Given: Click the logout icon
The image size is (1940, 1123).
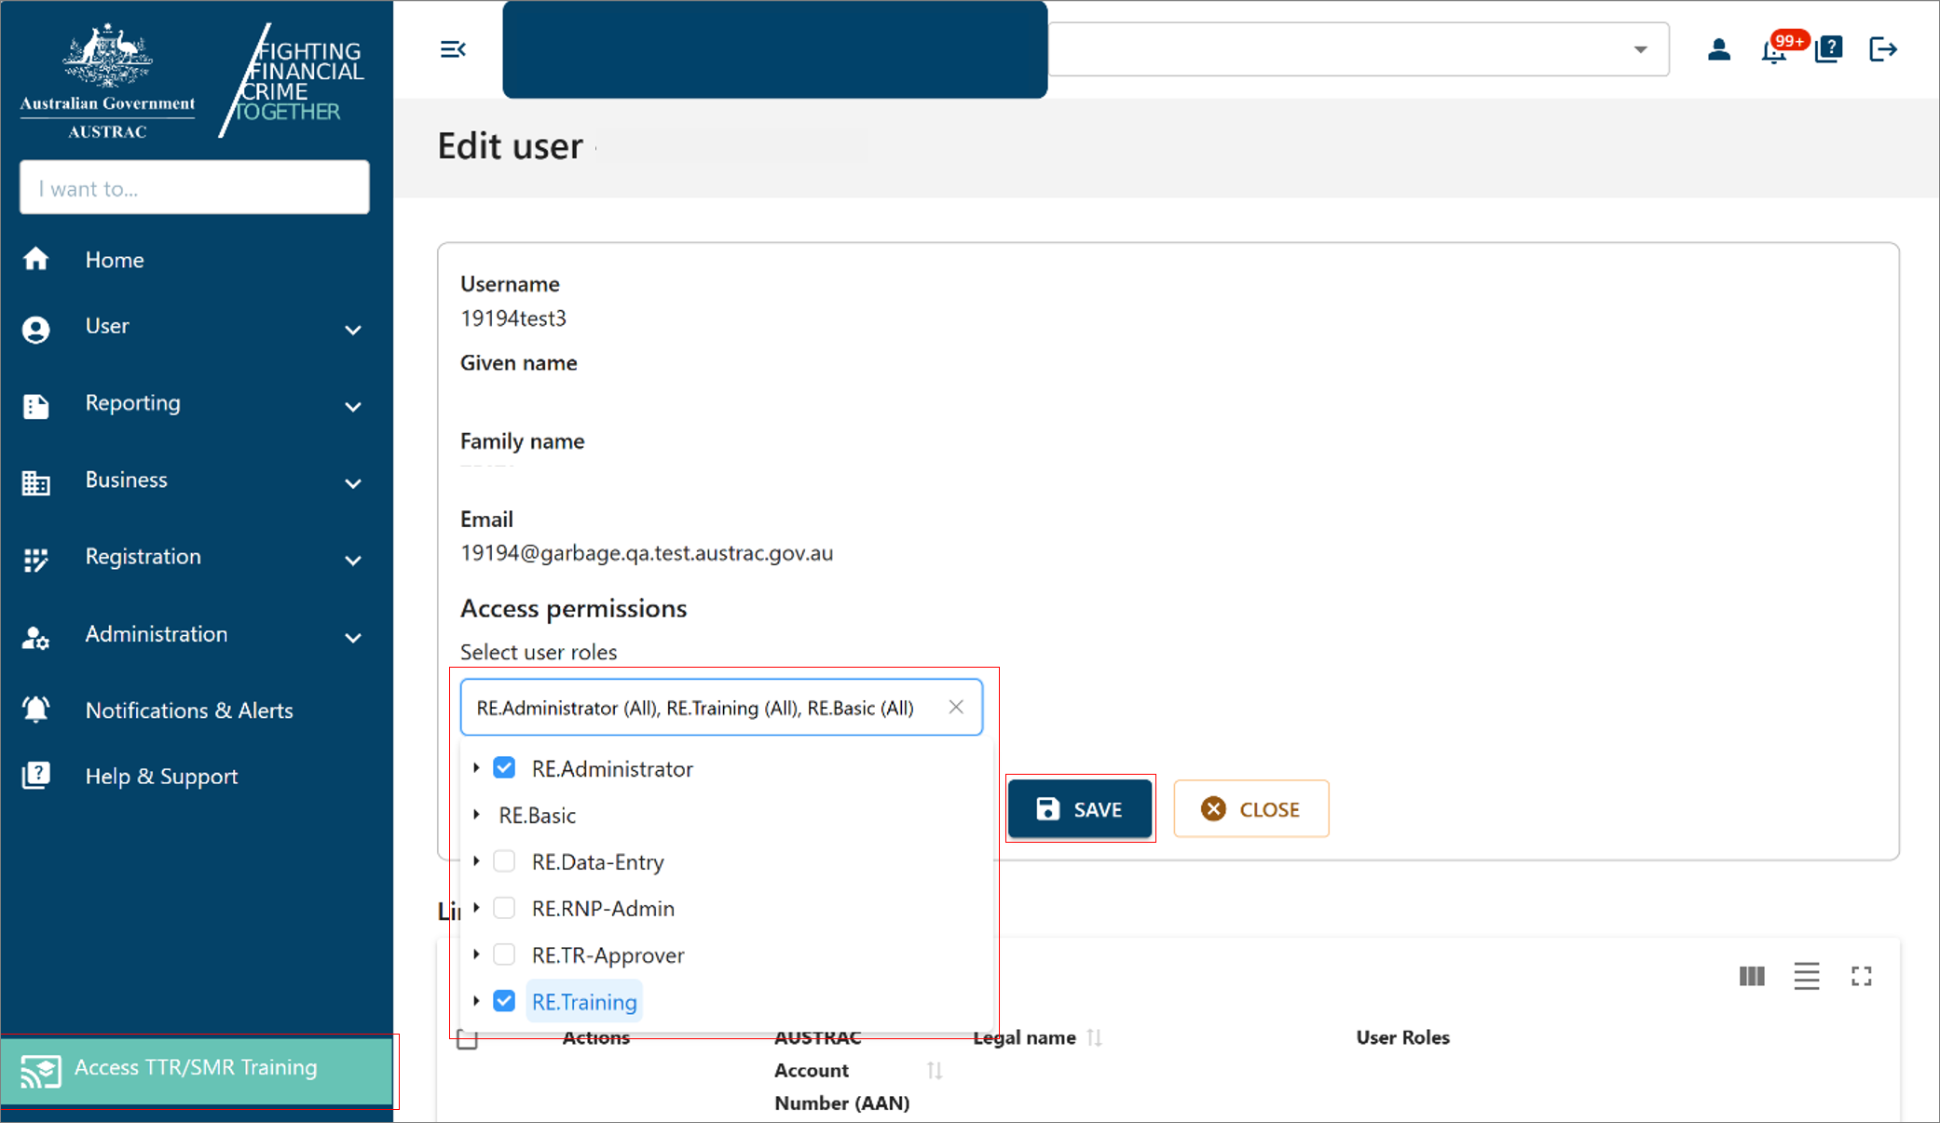Looking at the screenshot, I should point(1883,49).
